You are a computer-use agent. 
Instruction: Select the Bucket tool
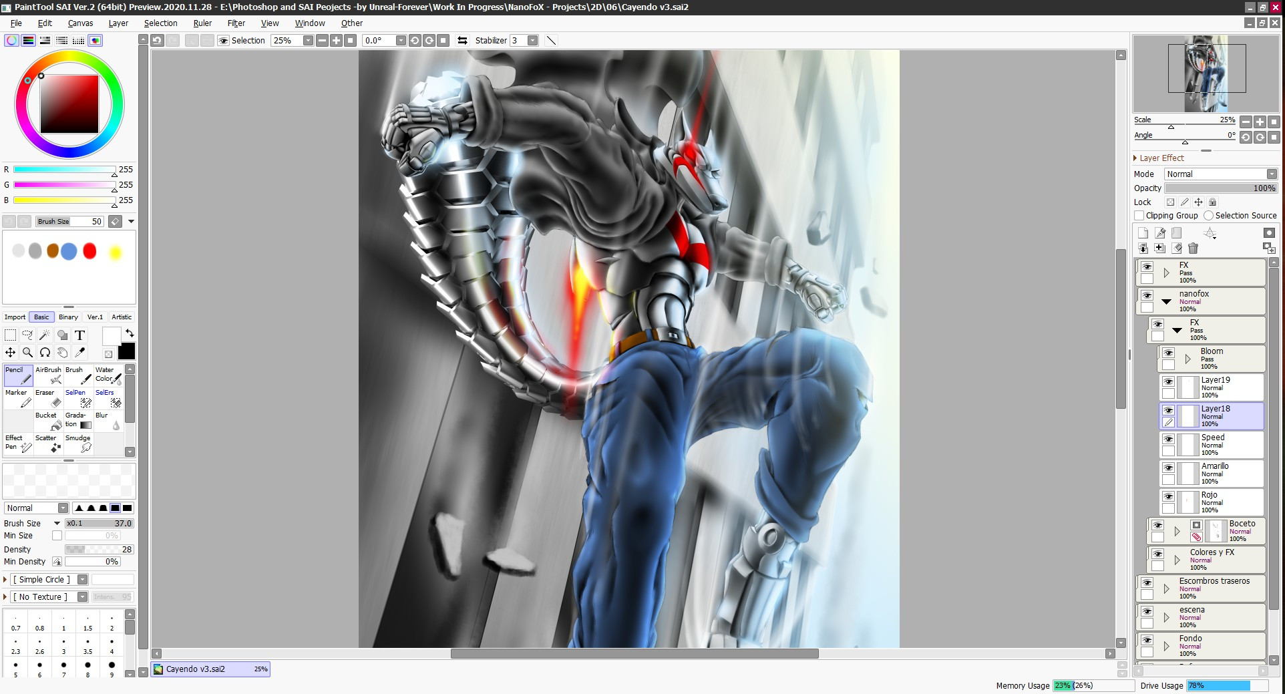tap(48, 421)
